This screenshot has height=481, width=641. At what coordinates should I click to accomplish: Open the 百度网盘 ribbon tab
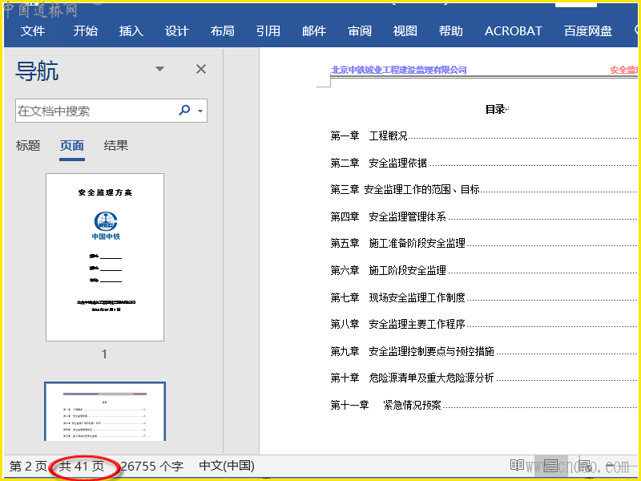pos(588,31)
